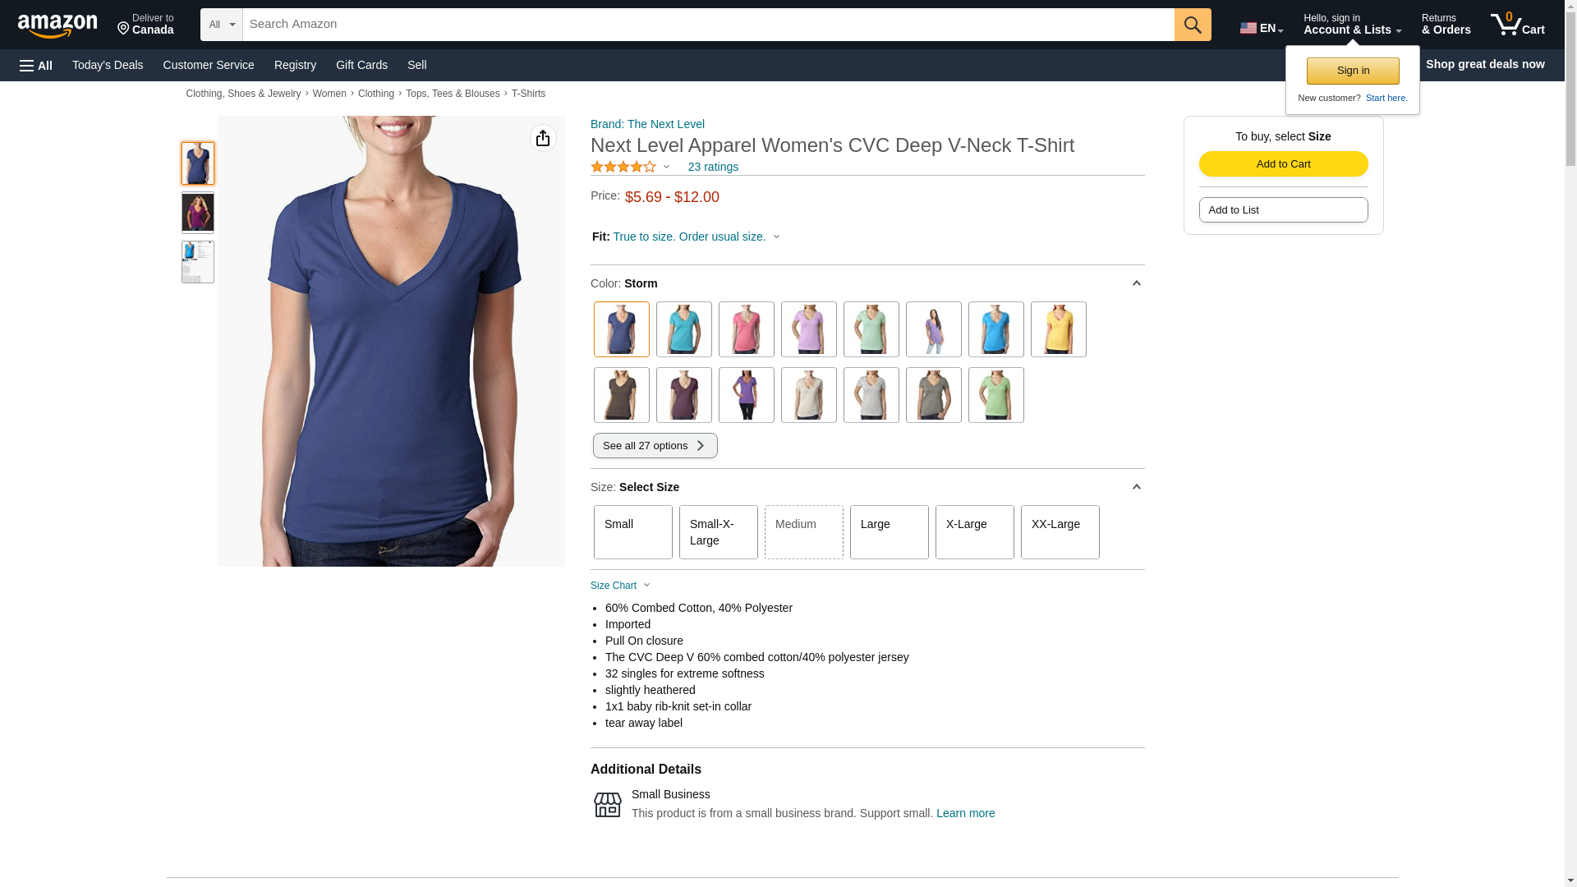
Task: Click in the Search Amazon field
Action: [708, 25]
